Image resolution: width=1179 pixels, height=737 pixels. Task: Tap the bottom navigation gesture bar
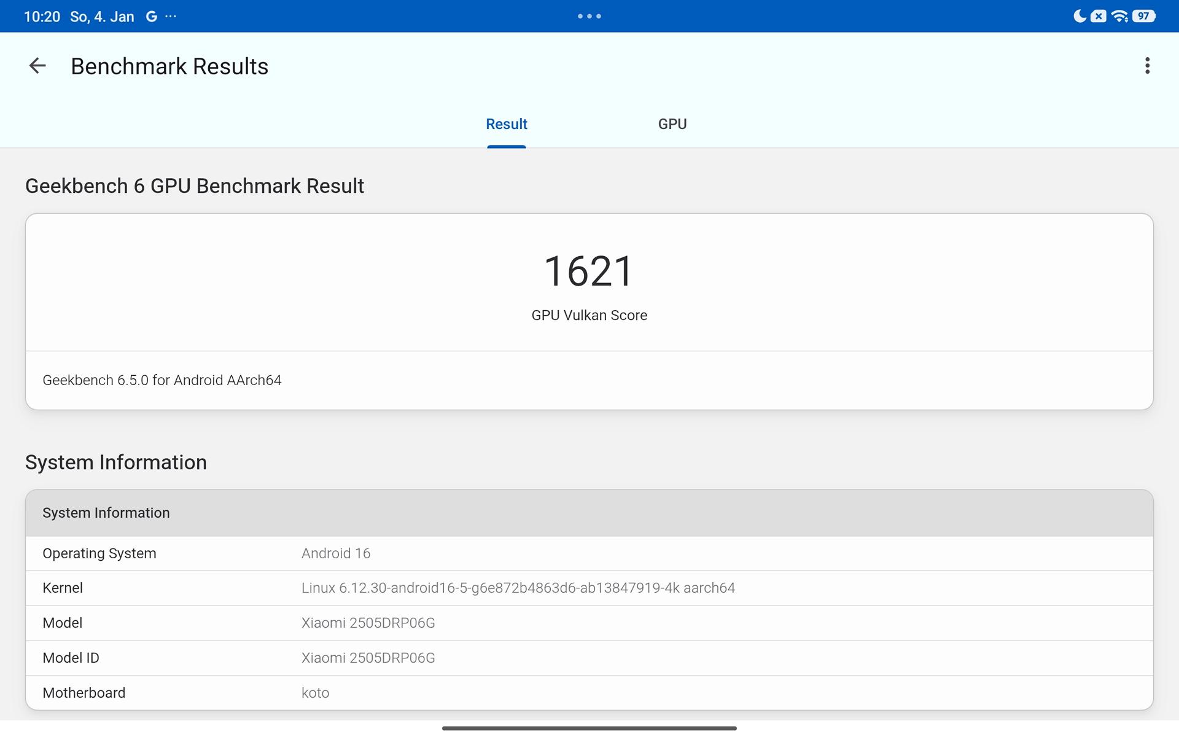[x=588, y=728]
